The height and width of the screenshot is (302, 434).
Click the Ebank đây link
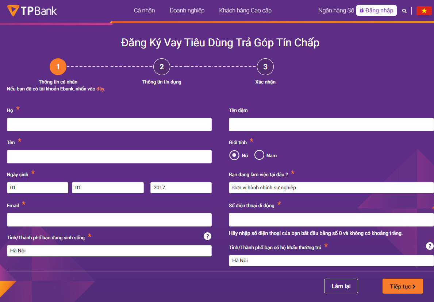[101, 89]
